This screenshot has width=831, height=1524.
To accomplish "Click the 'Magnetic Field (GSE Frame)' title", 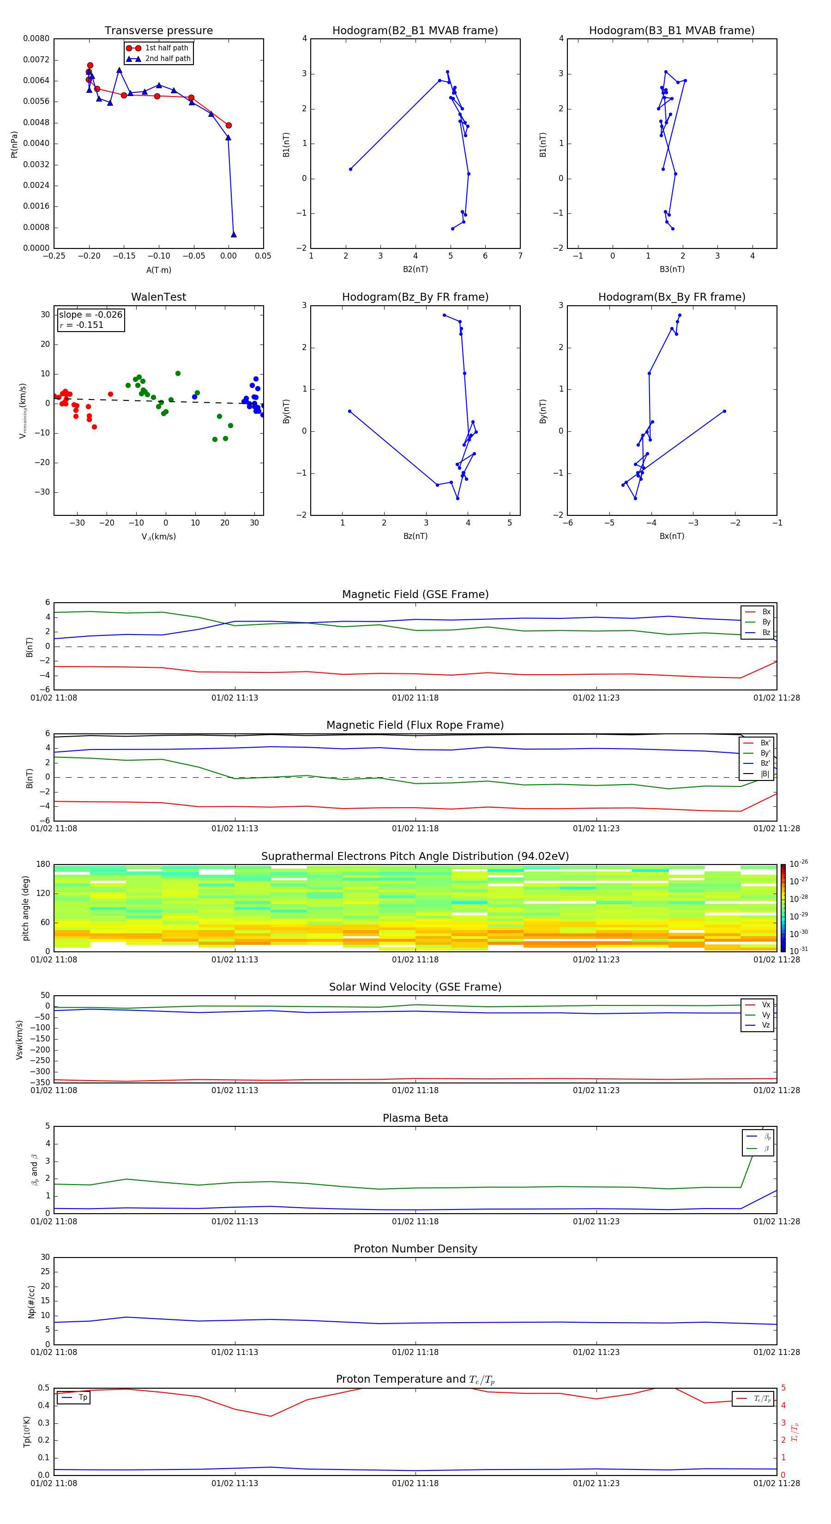I will point(415,594).
